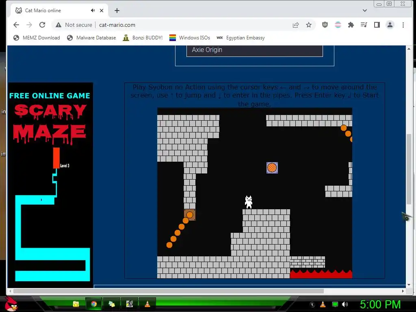Image resolution: width=416 pixels, height=312 pixels.
Task: Click the green monitor tray icon
Action: (x=335, y=304)
